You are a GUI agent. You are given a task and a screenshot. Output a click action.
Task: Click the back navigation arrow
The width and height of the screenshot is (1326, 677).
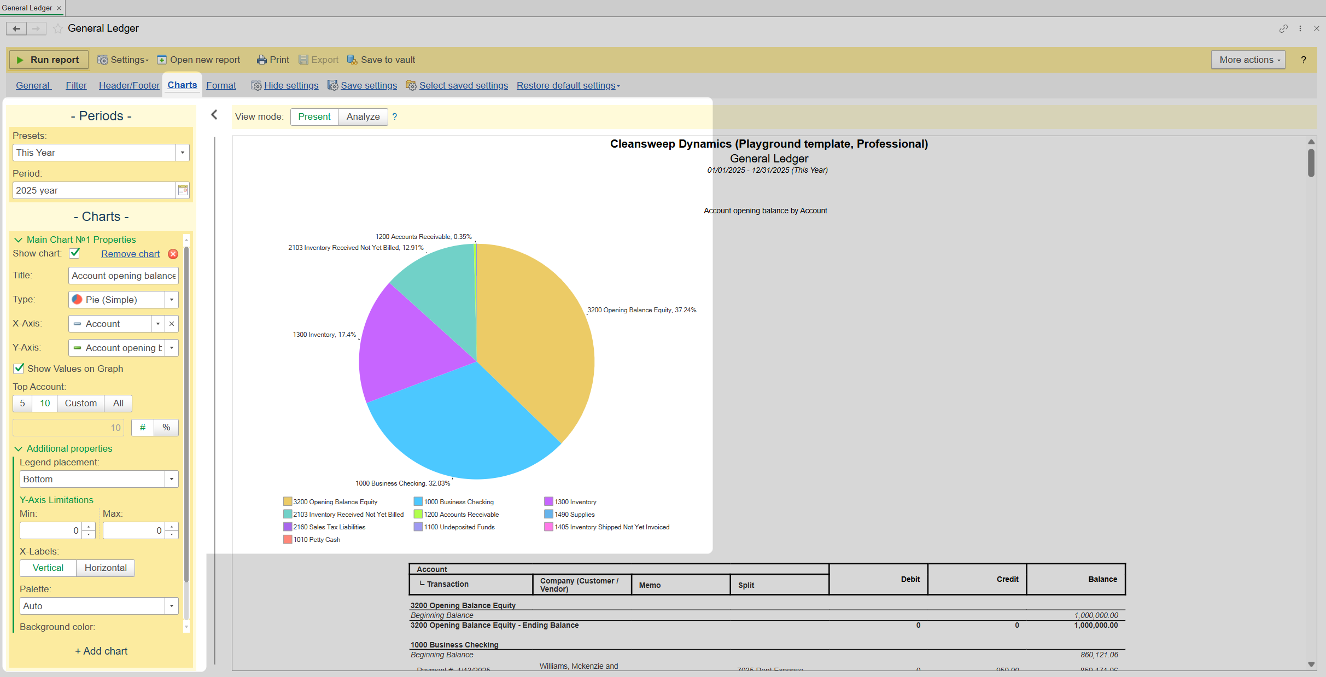coord(16,28)
